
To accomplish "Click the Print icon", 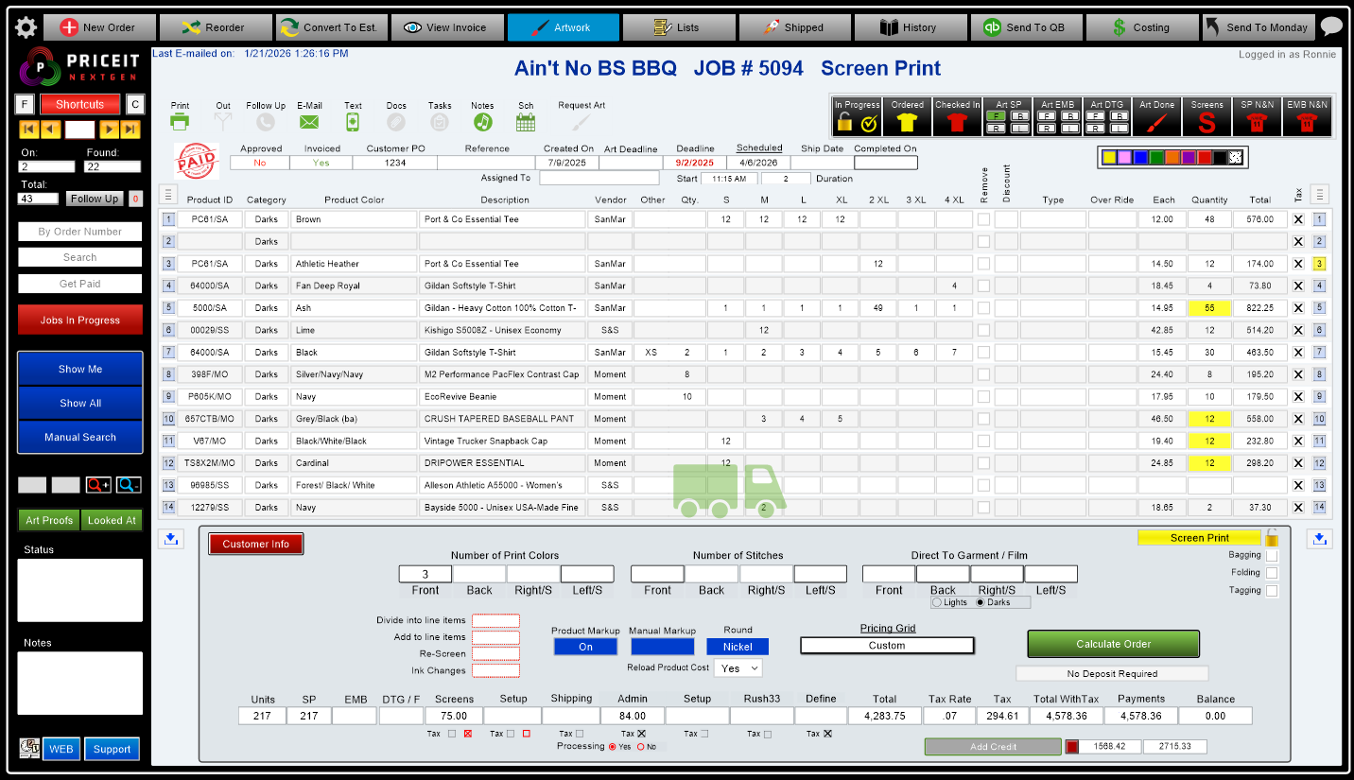I will click(179, 120).
